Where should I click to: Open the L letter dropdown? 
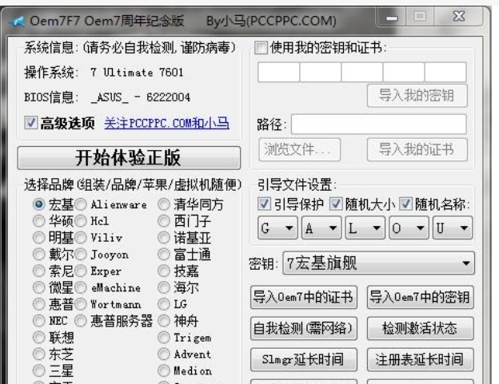coord(365,228)
